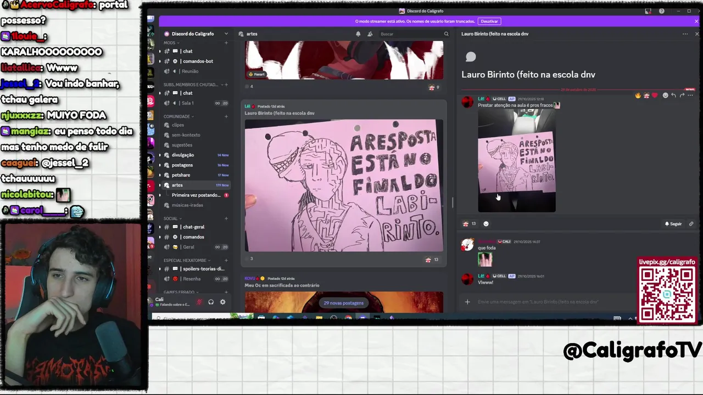Open the músicas-iradas channel

(197, 205)
